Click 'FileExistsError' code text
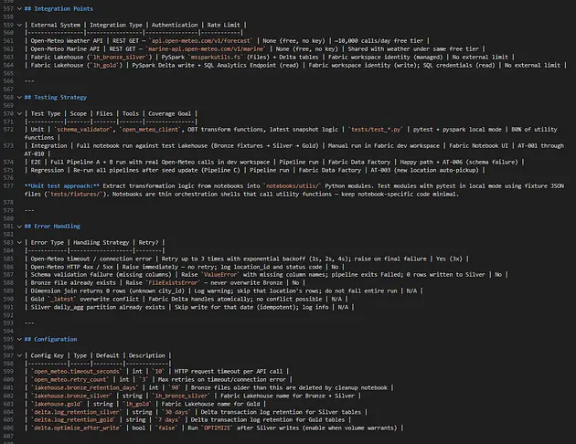This screenshot has height=444, width=576. click(173, 283)
